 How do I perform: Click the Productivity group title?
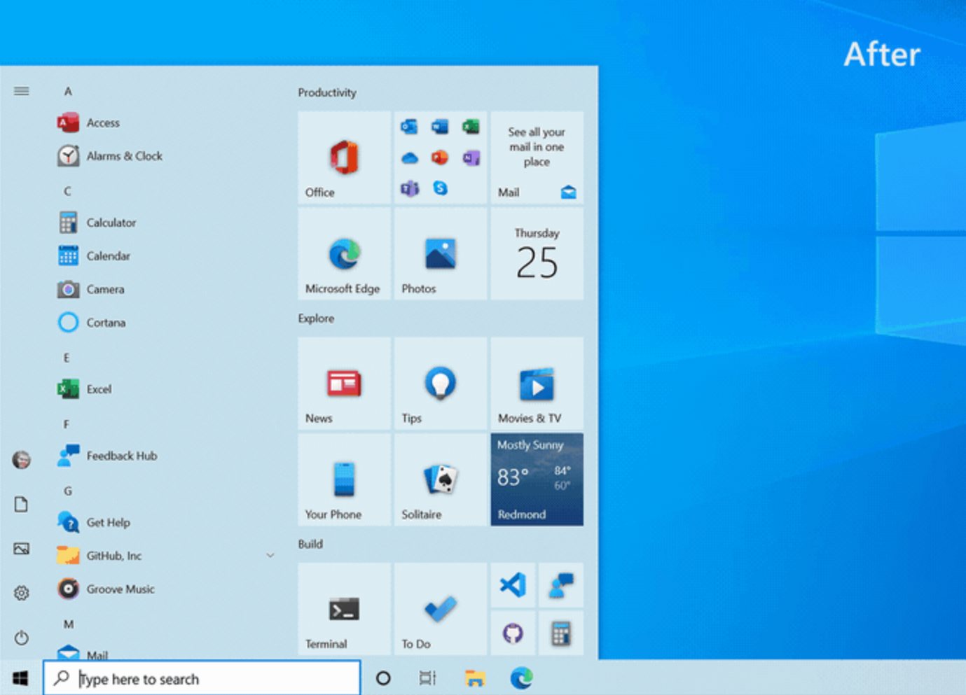pyautogui.click(x=327, y=92)
